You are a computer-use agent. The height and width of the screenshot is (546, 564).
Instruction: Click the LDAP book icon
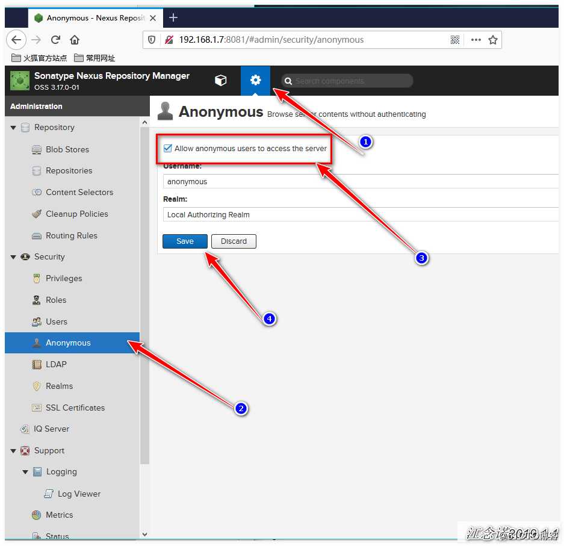point(36,365)
